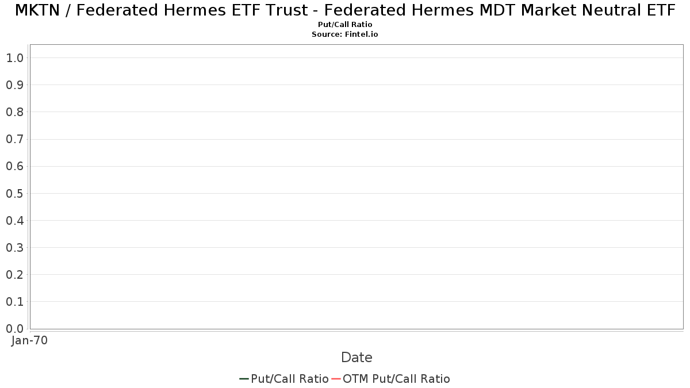Toggle the OTM Put/Call Ratio legend entry
This screenshot has height=388, width=690.
click(x=396, y=379)
